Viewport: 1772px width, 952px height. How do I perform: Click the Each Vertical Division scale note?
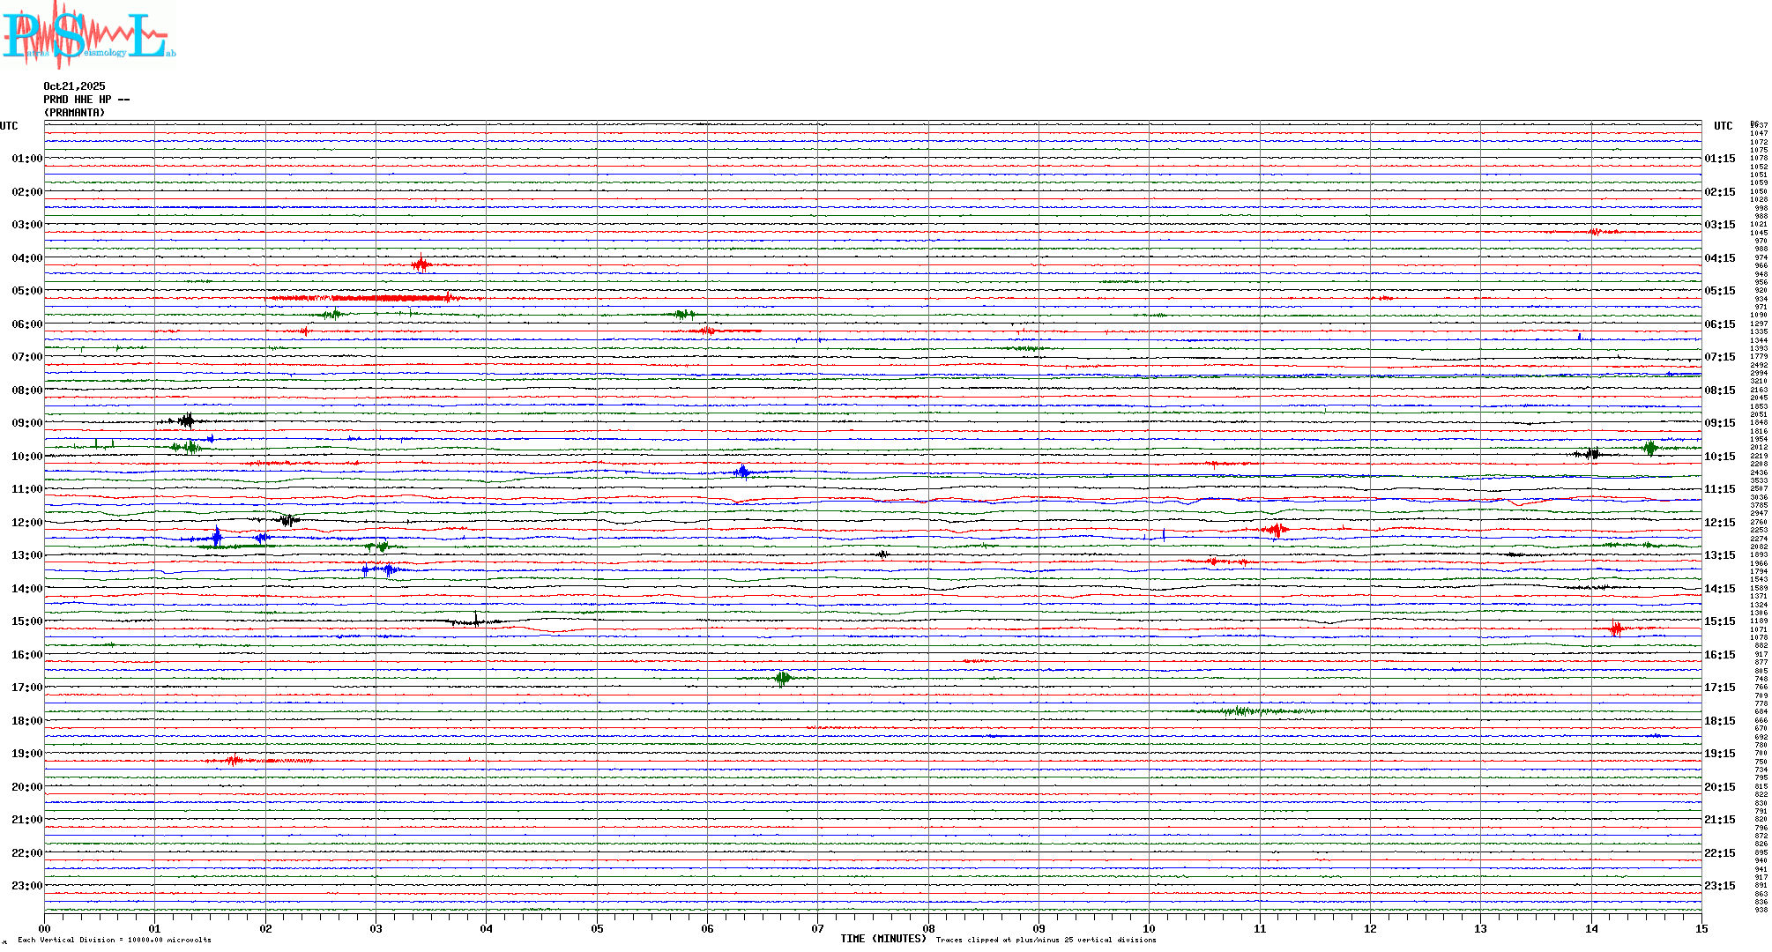pos(115,940)
